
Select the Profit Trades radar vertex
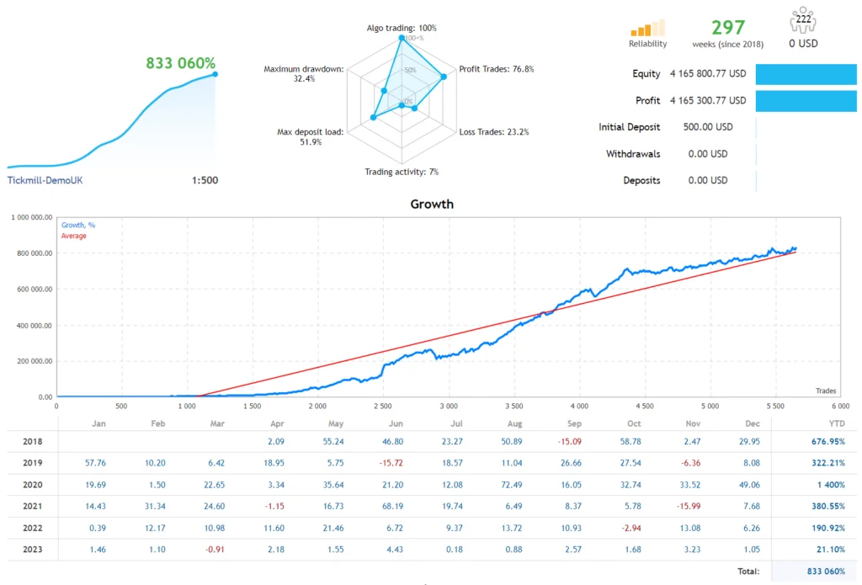(x=444, y=78)
